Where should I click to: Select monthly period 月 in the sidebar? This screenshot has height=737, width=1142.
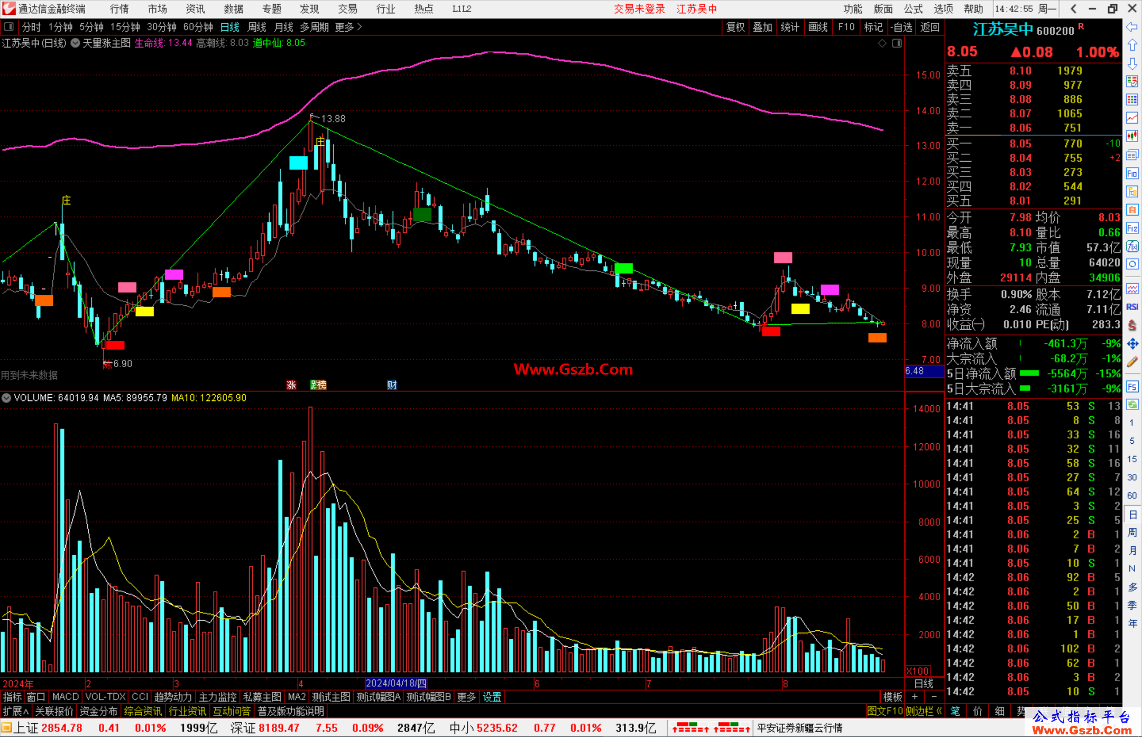click(x=1132, y=551)
